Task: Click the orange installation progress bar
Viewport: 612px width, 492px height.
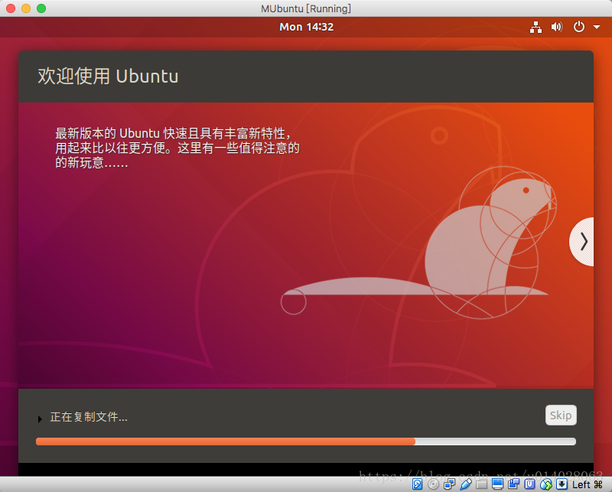Action: pyautogui.click(x=305, y=441)
